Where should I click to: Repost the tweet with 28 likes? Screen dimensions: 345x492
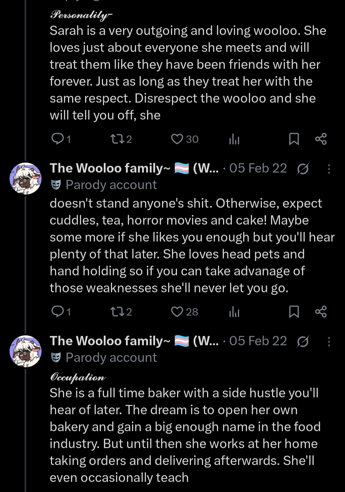tap(115, 312)
